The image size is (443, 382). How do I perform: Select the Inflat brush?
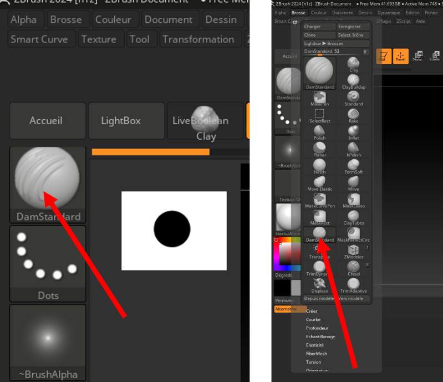coord(353,133)
